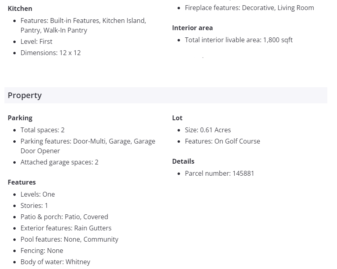Select the Patio & porch line
This screenshot has height=269, width=337.
(64, 217)
